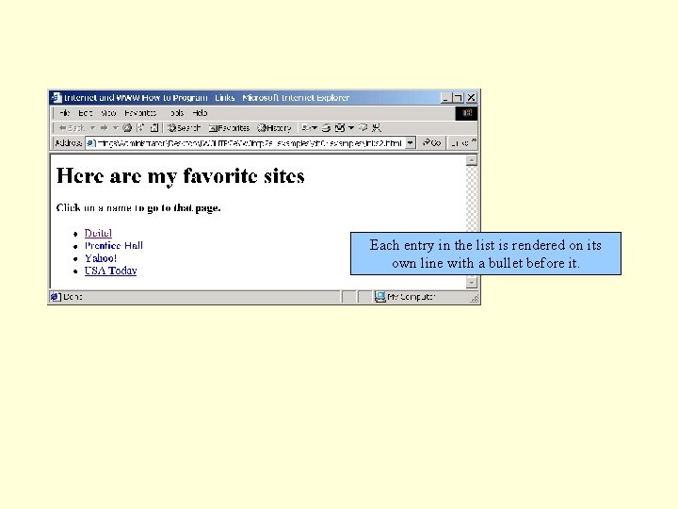The height and width of the screenshot is (509, 678).
Task: Follow the Prentice Hall link
Action: point(114,245)
